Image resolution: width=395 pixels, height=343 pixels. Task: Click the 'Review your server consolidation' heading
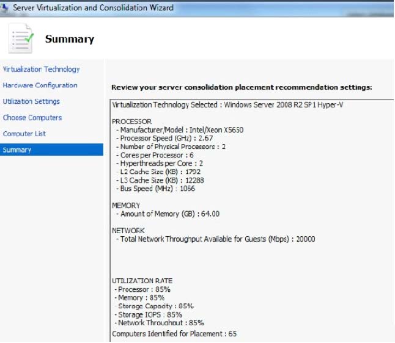pyautogui.click(x=242, y=87)
